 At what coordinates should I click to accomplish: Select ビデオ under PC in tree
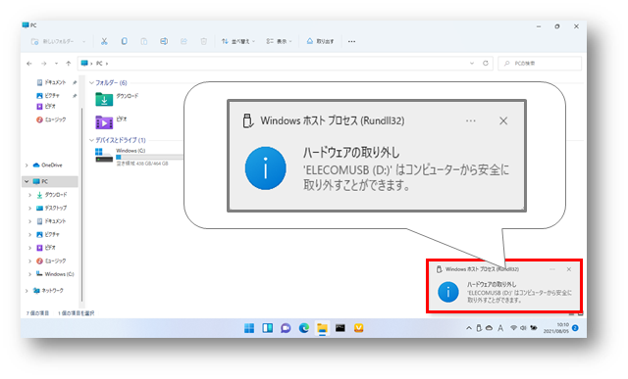(46, 248)
